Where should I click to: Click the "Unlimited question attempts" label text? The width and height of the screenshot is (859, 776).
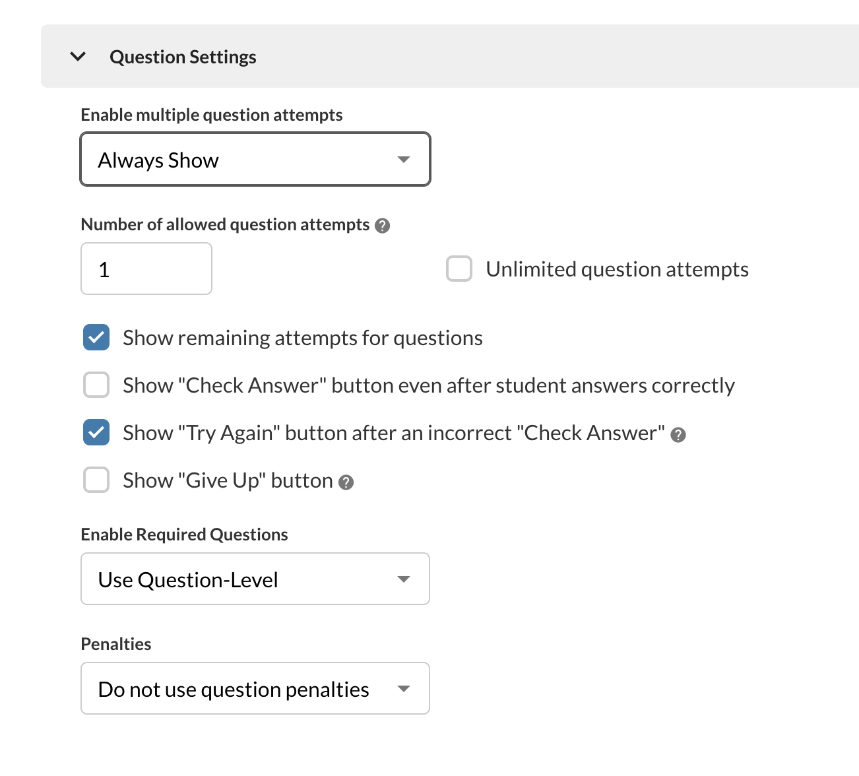[x=617, y=269]
